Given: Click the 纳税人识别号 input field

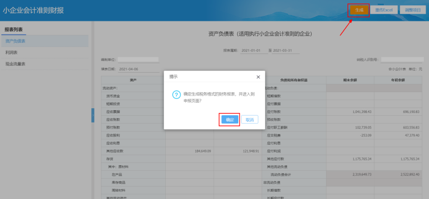Looking at the screenshot, I should point(402,59).
